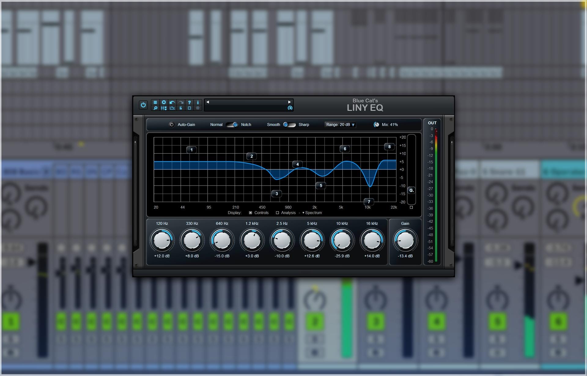The width and height of the screenshot is (587, 376).
Task: Open the Spectrum display dropdown
Action: pos(312,213)
